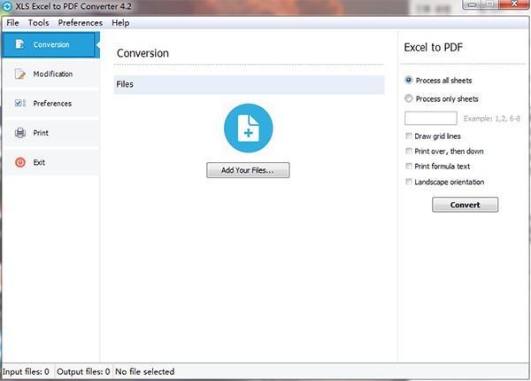Click the Add Your Files... button
The width and height of the screenshot is (531, 381).
[x=248, y=170]
